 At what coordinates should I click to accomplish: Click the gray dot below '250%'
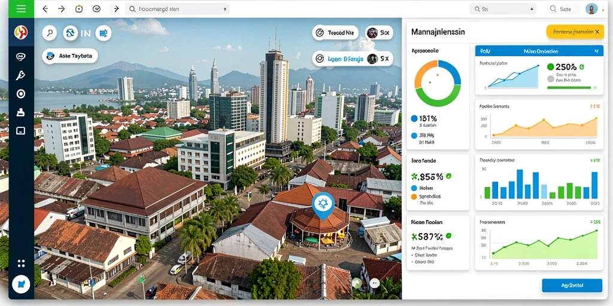[551, 79]
